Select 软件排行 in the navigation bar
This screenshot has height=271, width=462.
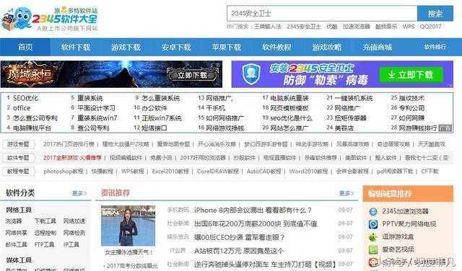(435, 47)
